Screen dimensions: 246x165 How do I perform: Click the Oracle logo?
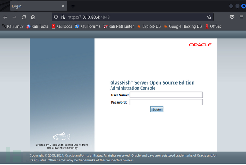point(201,45)
